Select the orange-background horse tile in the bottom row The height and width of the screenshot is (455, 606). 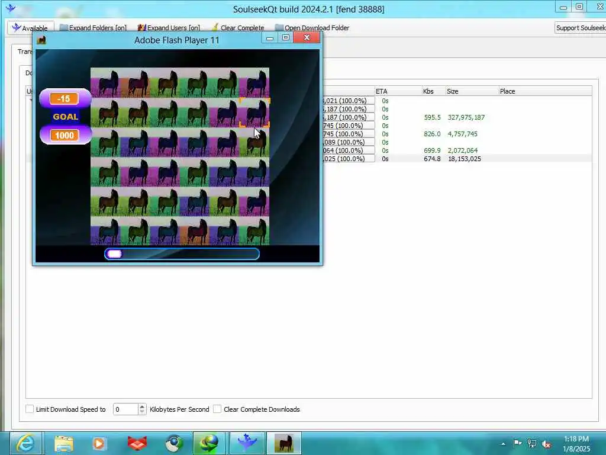tap(195, 231)
